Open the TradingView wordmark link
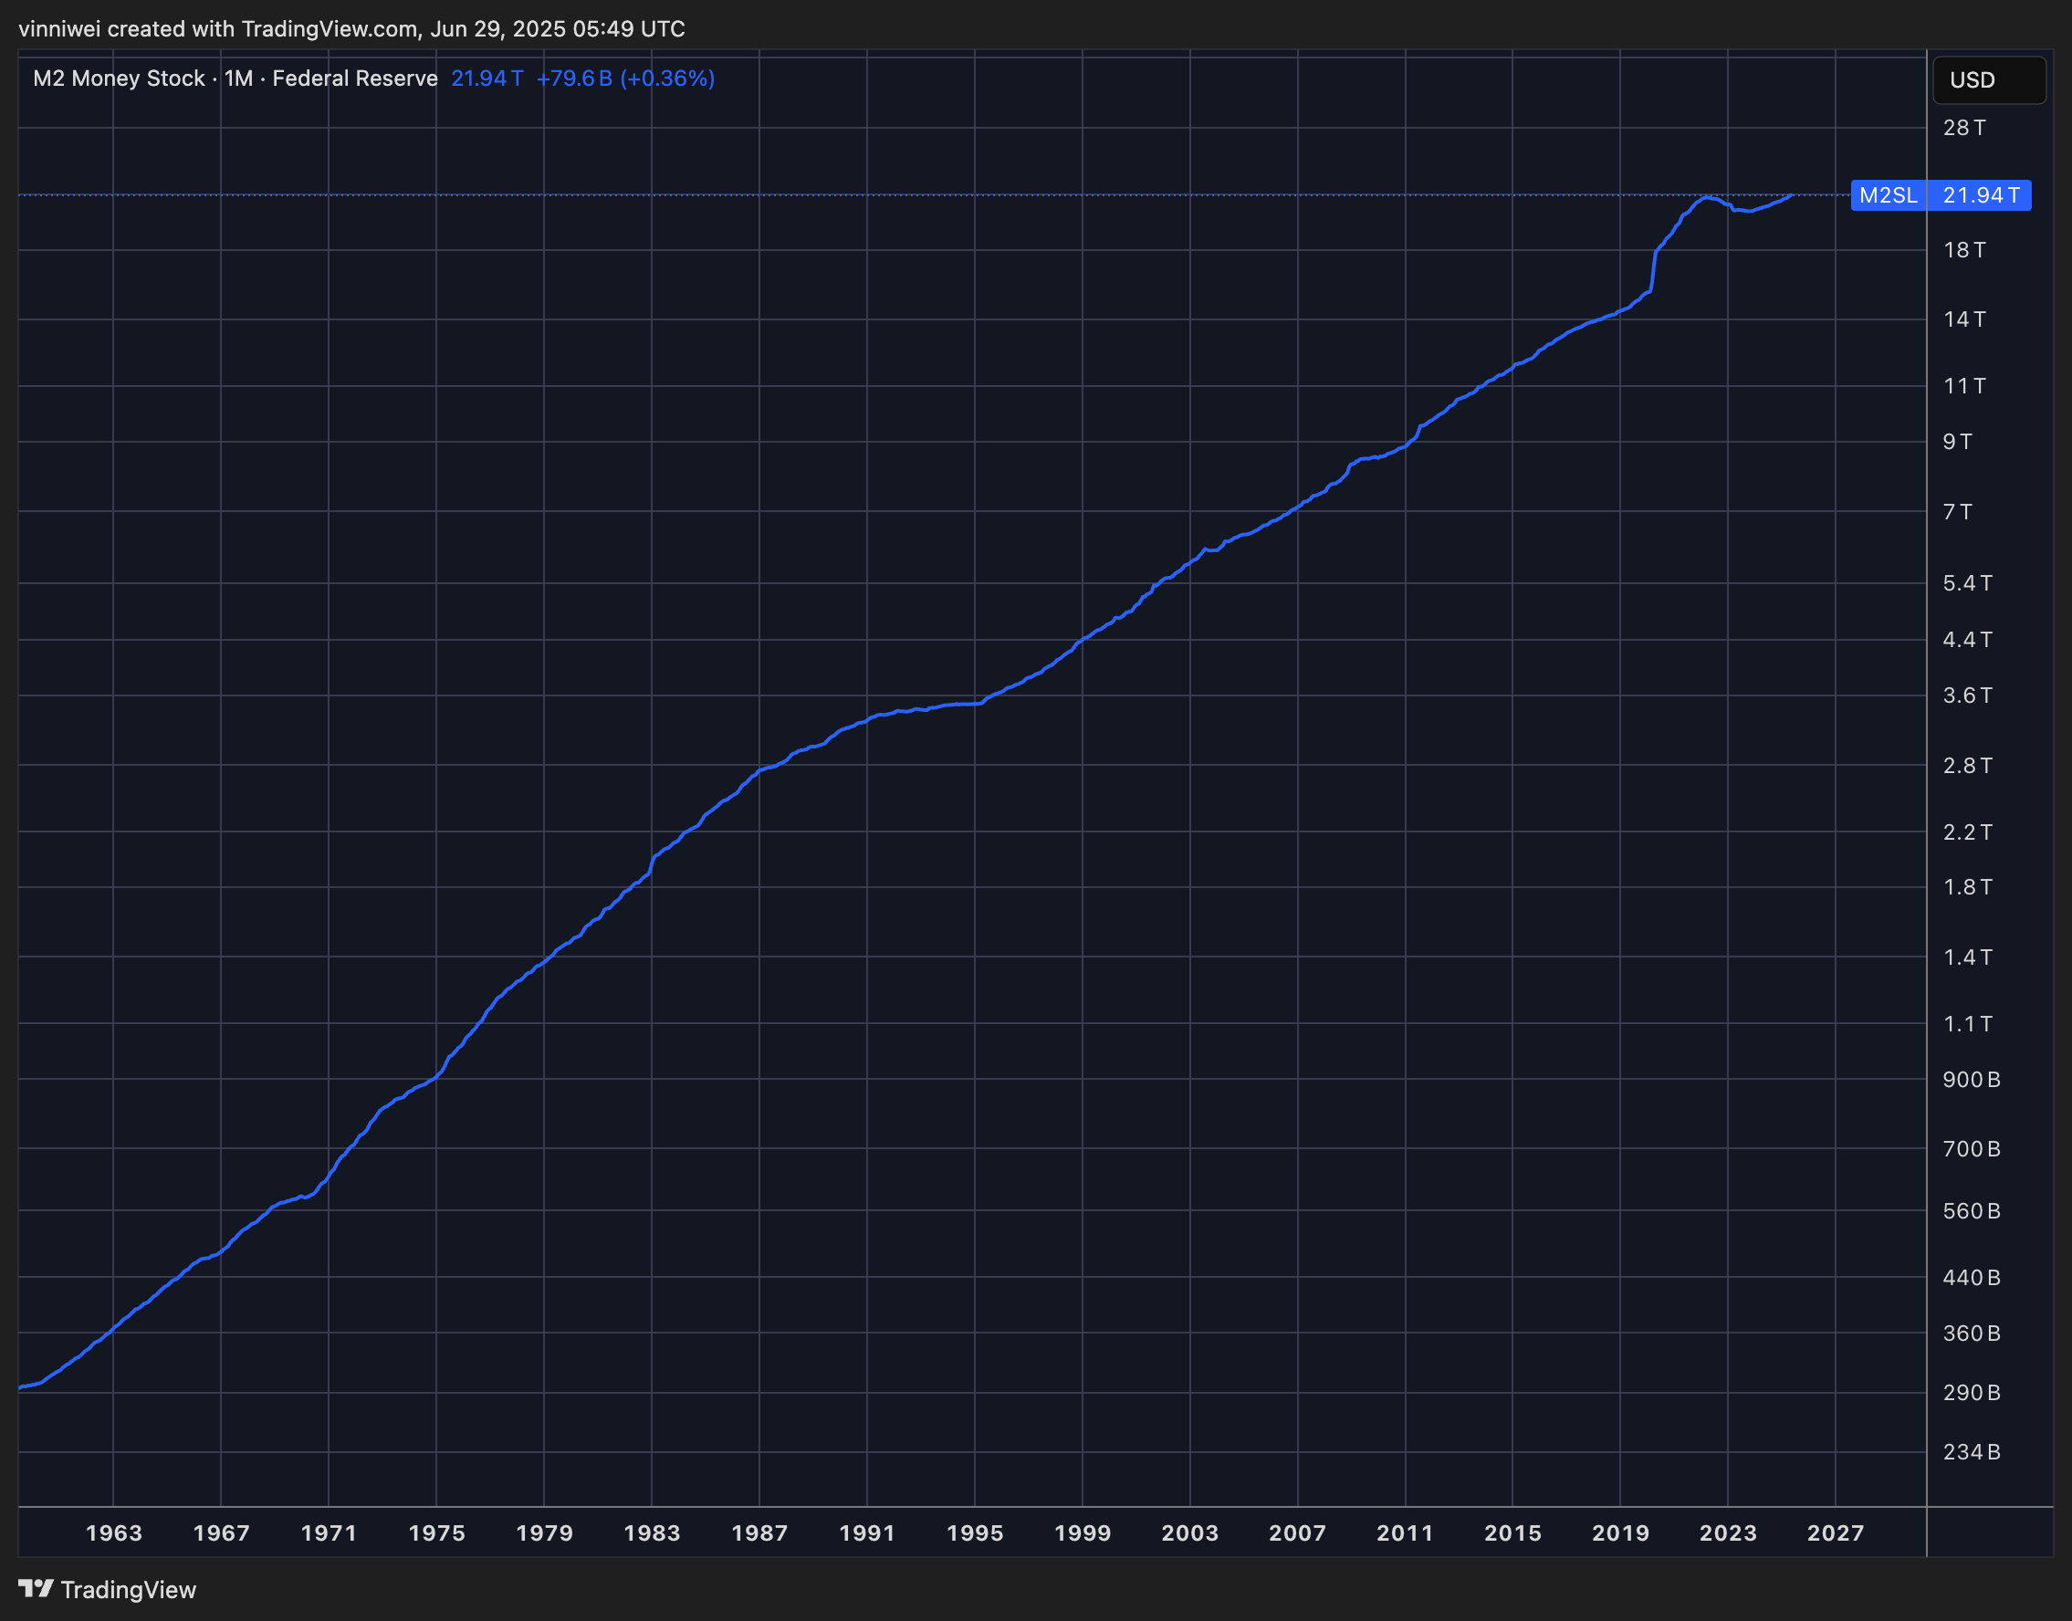The height and width of the screenshot is (1621, 2072). pyautogui.click(x=128, y=1590)
